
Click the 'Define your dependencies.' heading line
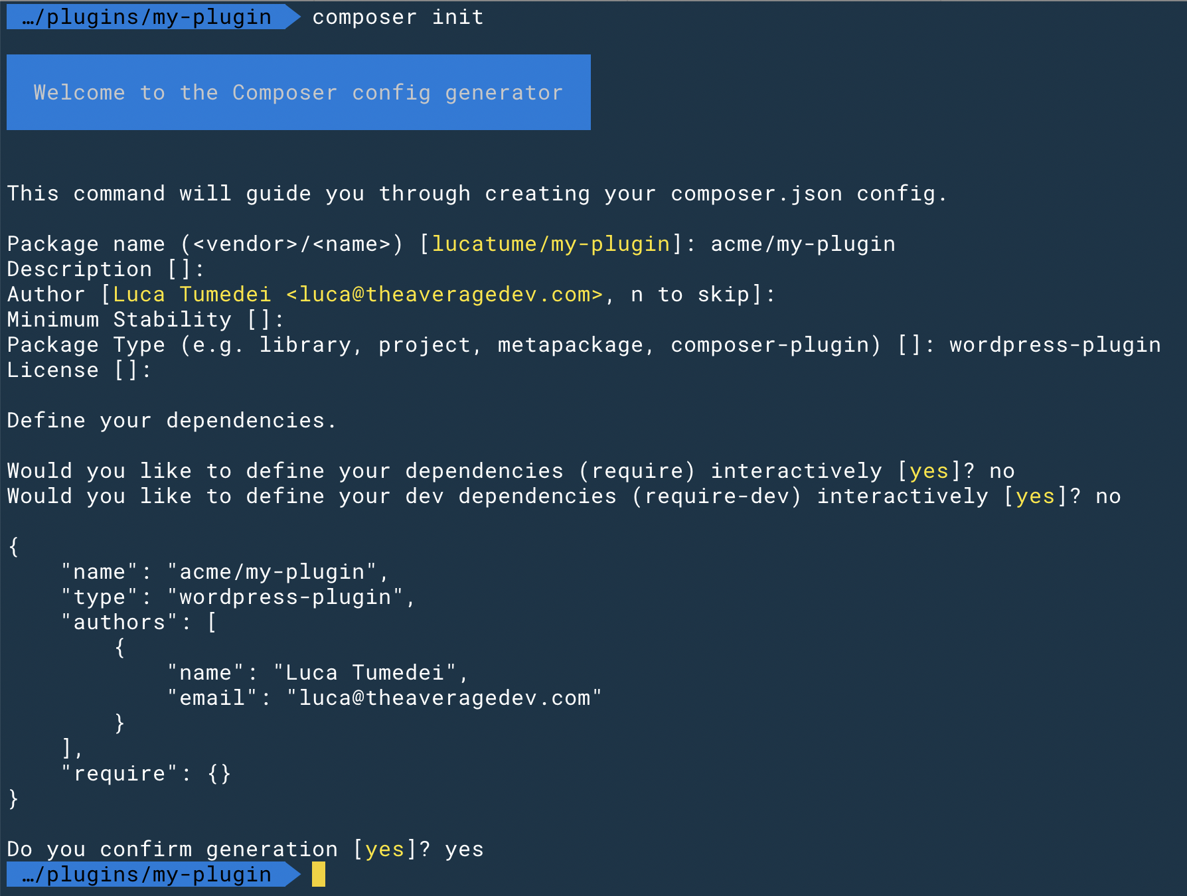pos(172,421)
